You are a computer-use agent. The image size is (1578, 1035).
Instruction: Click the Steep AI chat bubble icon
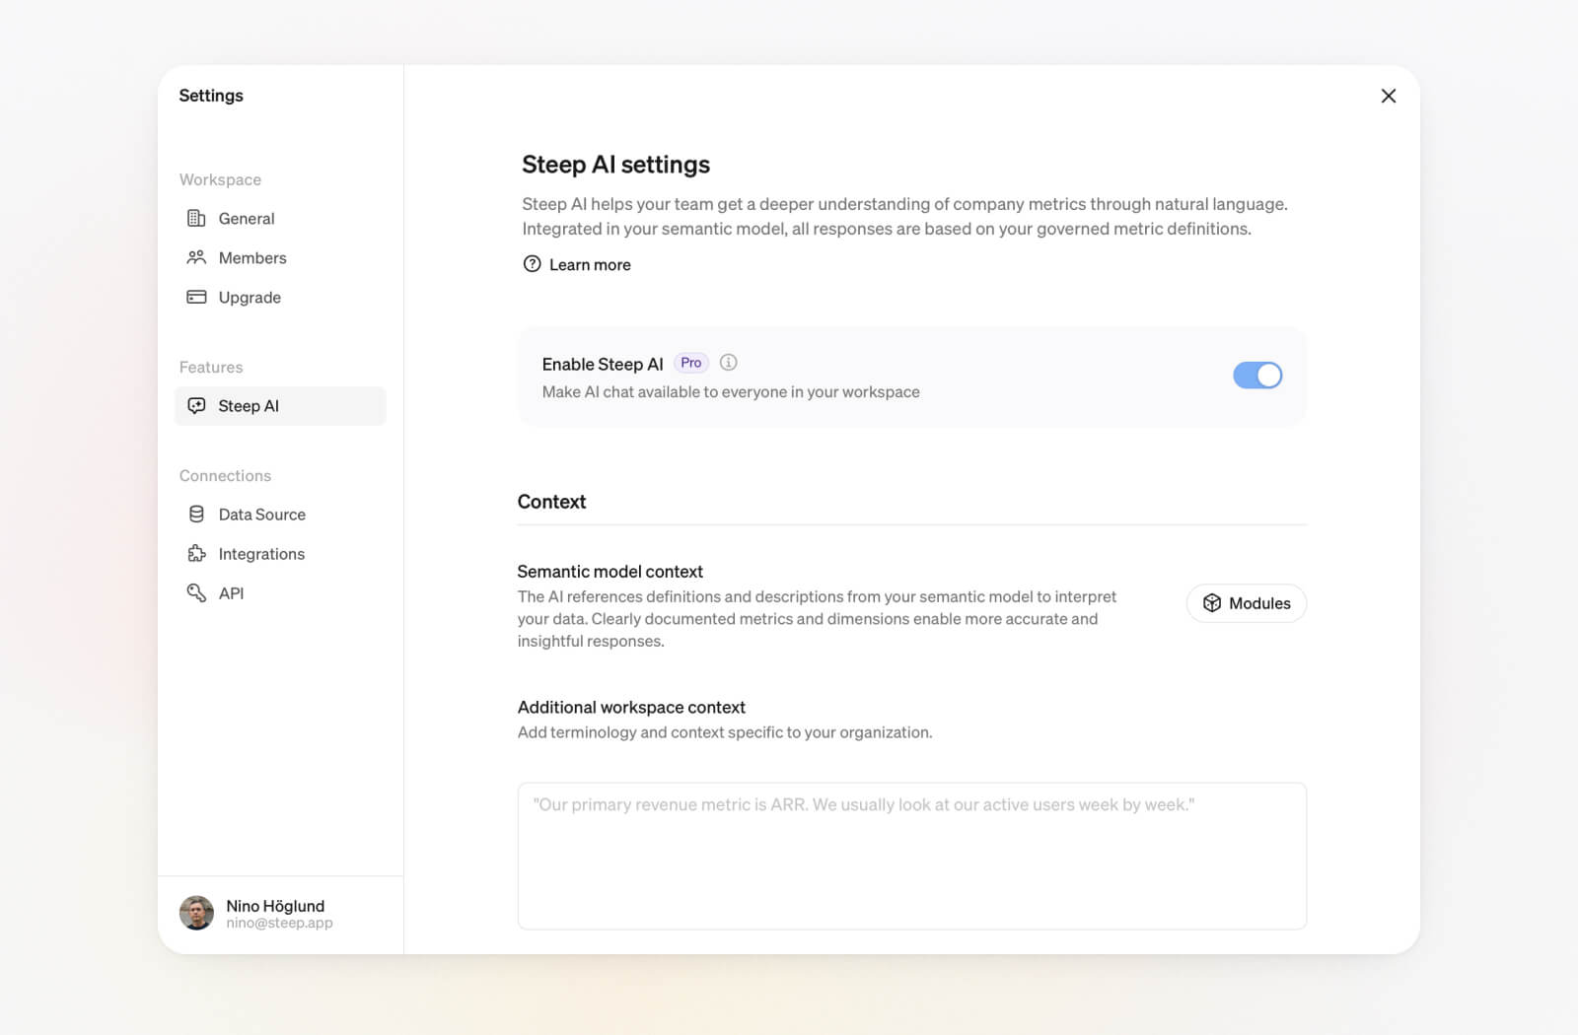(x=196, y=405)
